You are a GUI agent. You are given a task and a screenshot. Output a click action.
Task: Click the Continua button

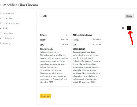(45, 96)
